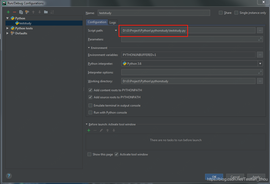The image size is (270, 184).
Task: Move Before launch task down
Action: [x=114, y=130]
